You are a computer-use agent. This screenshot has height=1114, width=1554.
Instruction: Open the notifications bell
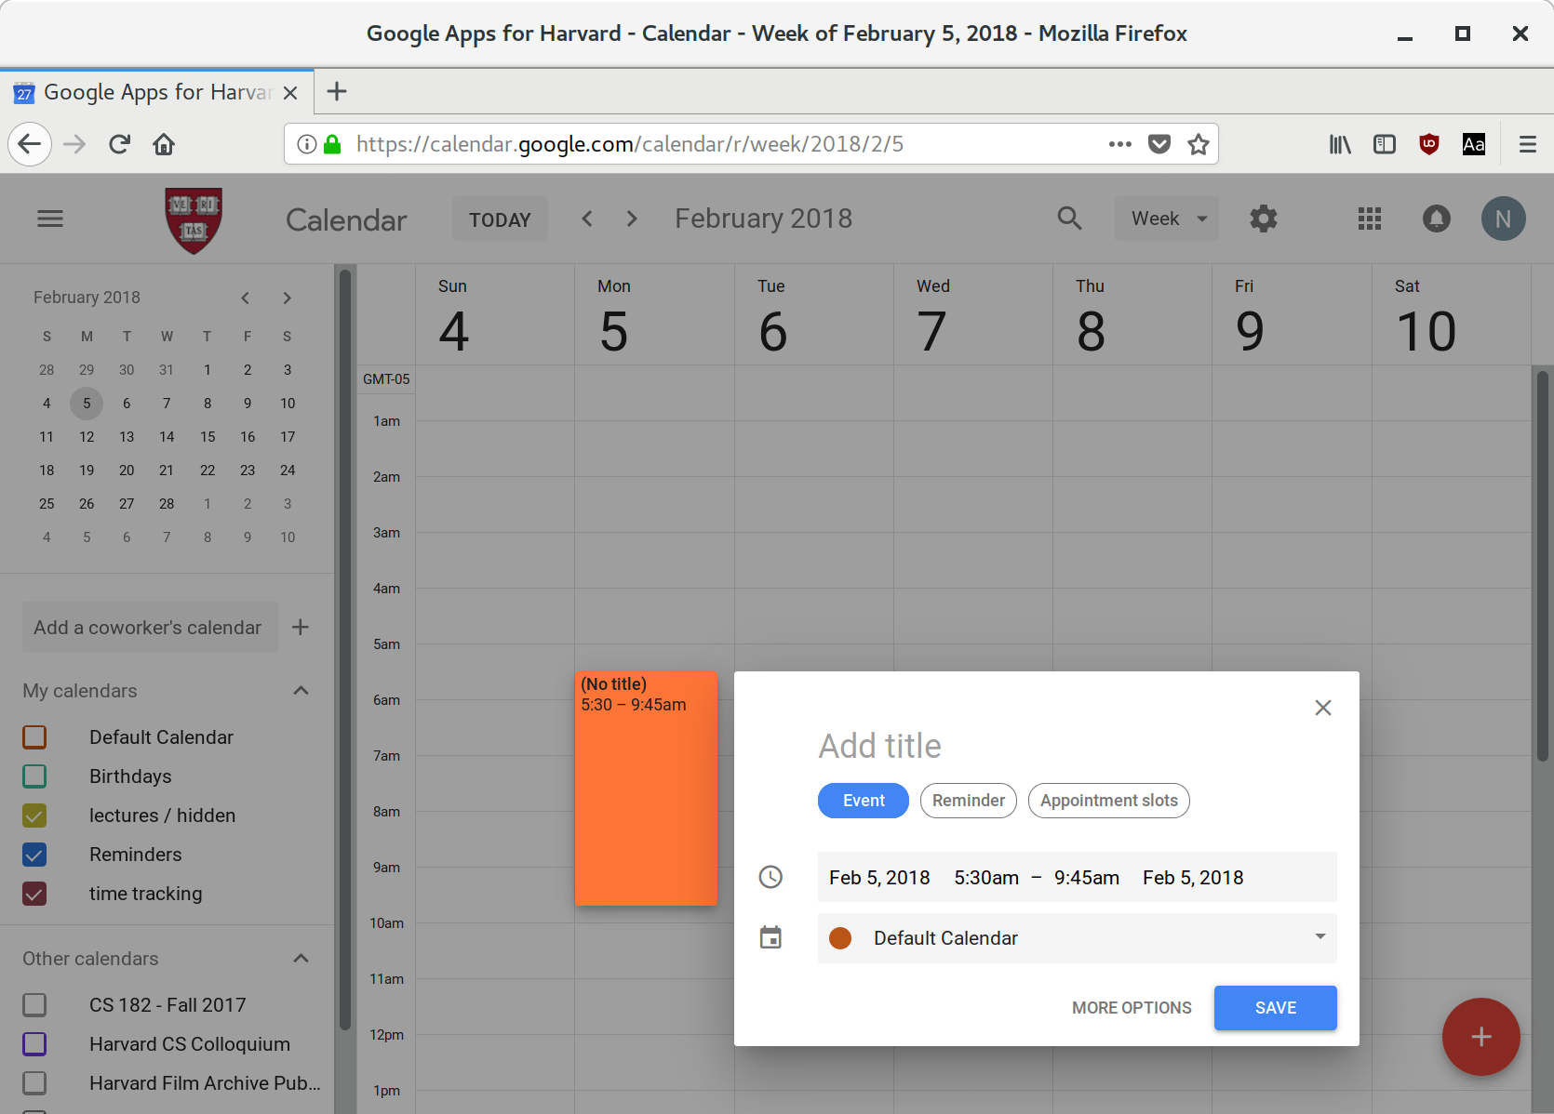pos(1437,219)
